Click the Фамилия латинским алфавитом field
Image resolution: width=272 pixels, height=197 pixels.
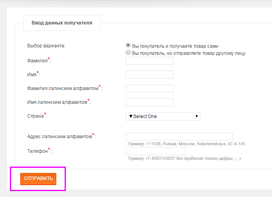pos(150,88)
